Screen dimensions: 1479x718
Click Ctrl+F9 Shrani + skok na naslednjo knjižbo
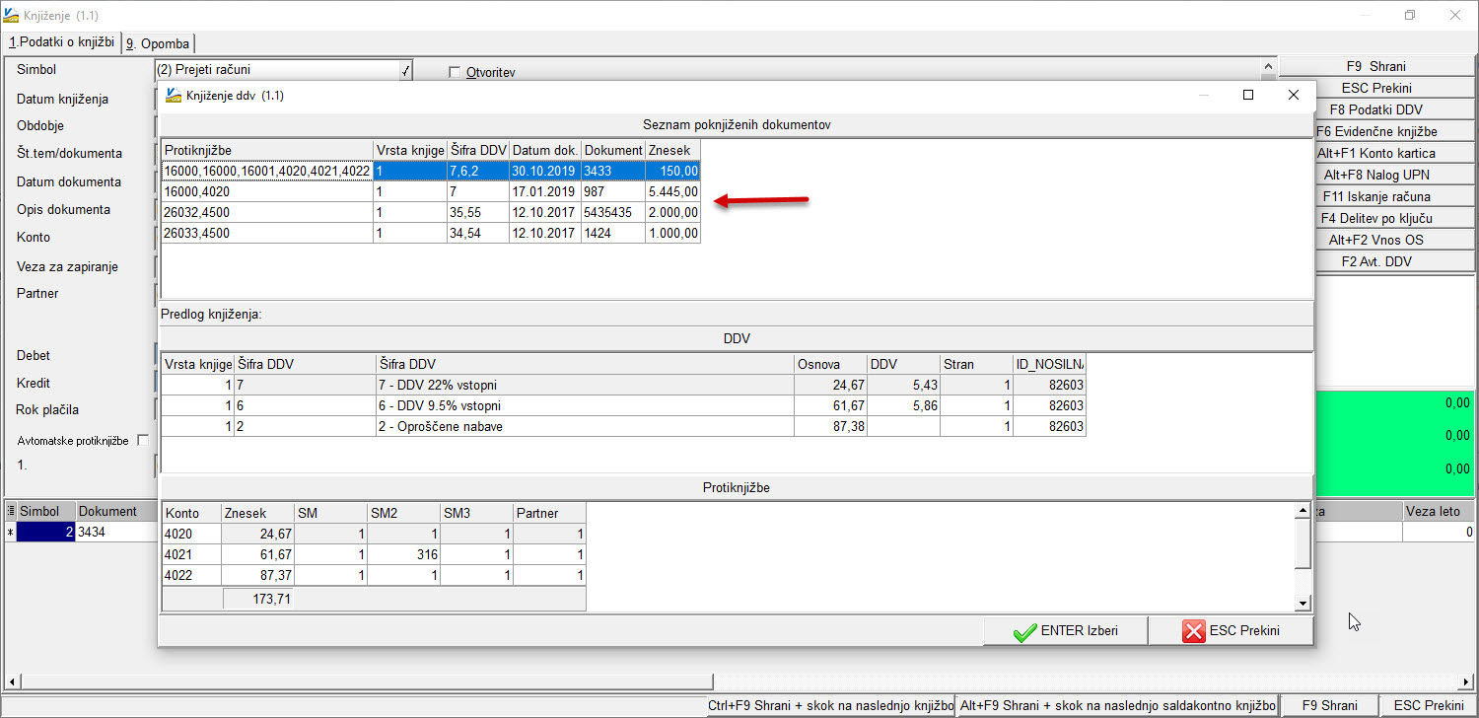pos(831,706)
